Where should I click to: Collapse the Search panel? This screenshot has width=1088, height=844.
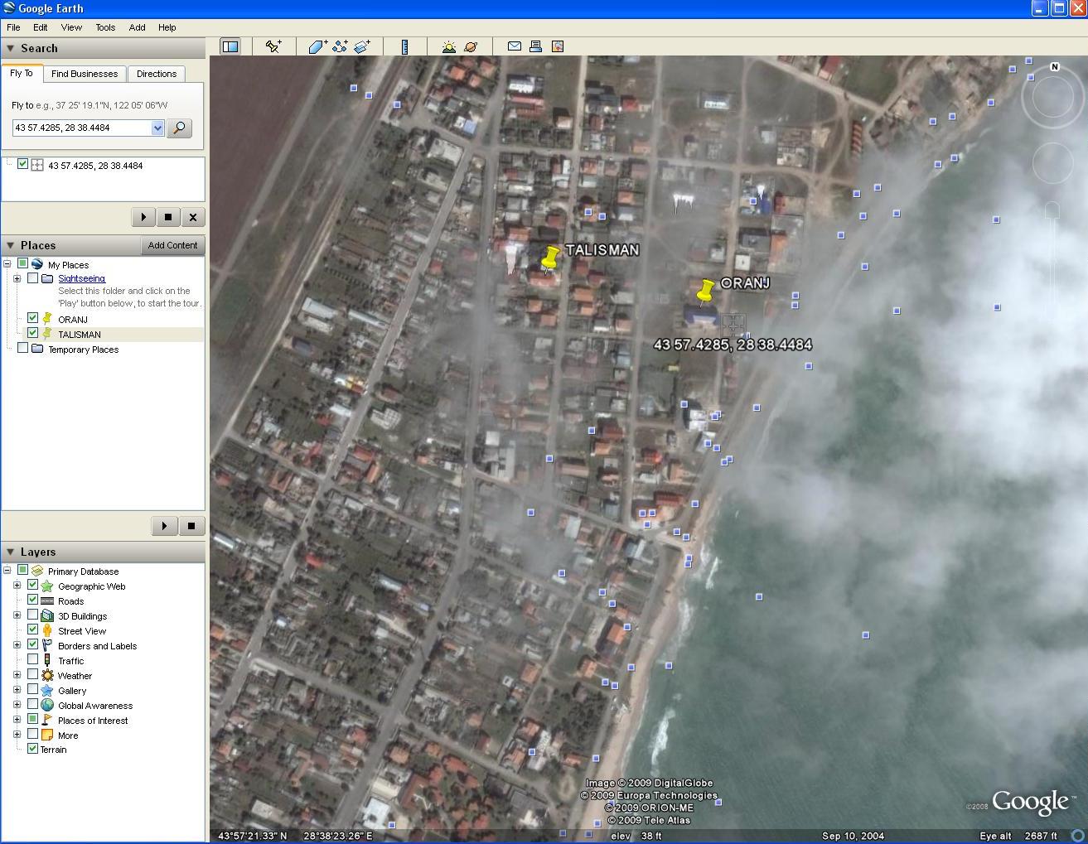coord(11,49)
